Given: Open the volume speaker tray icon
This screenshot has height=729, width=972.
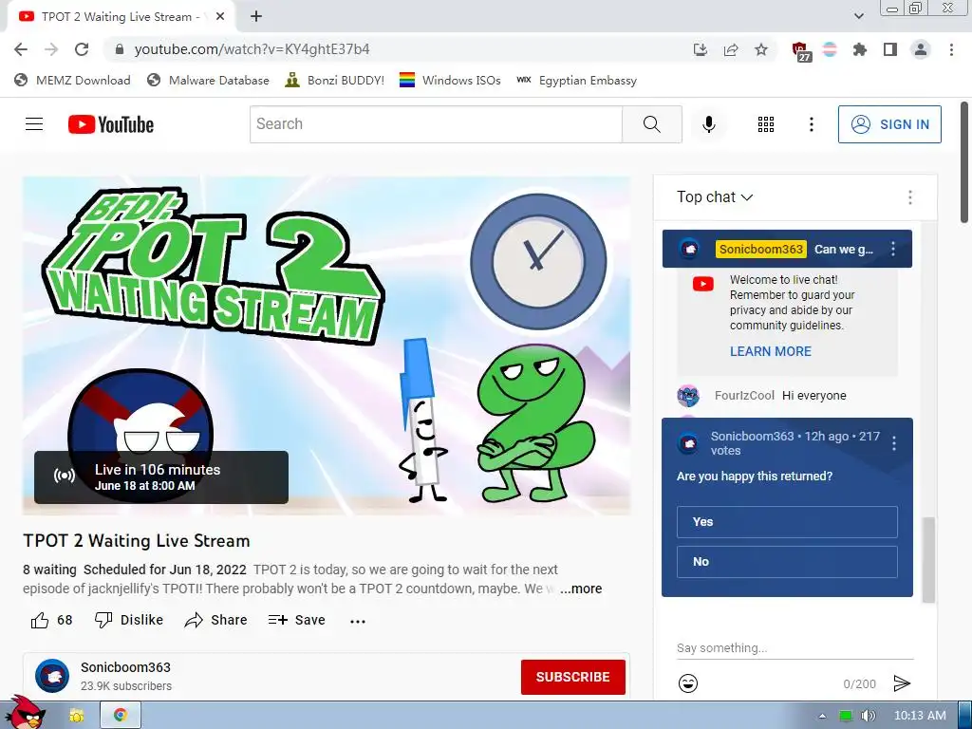Looking at the screenshot, I should [x=869, y=716].
